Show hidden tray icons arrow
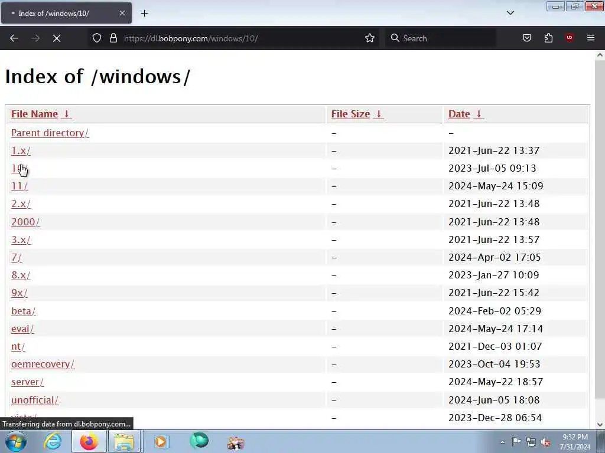Image resolution: width=605 pixels, height=453 pixels. [502, 442]
